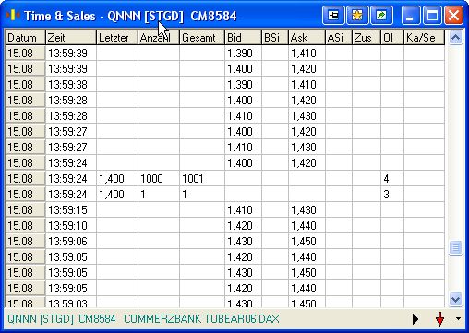This screenshot has width=469, height=333.
Task: Click the Zus column header
Action: (x=367, y=38)
